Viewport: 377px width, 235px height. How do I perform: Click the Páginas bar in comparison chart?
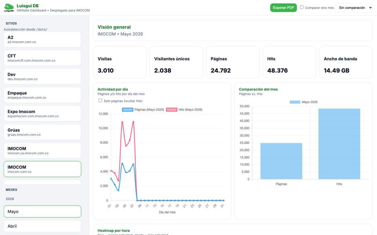tap(281, 161)
